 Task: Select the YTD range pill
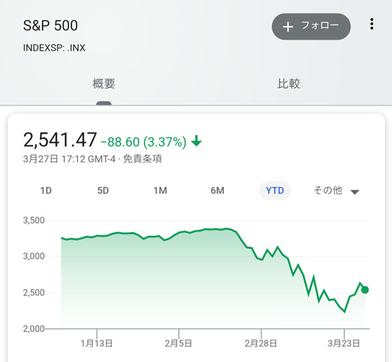click(275, 190)
